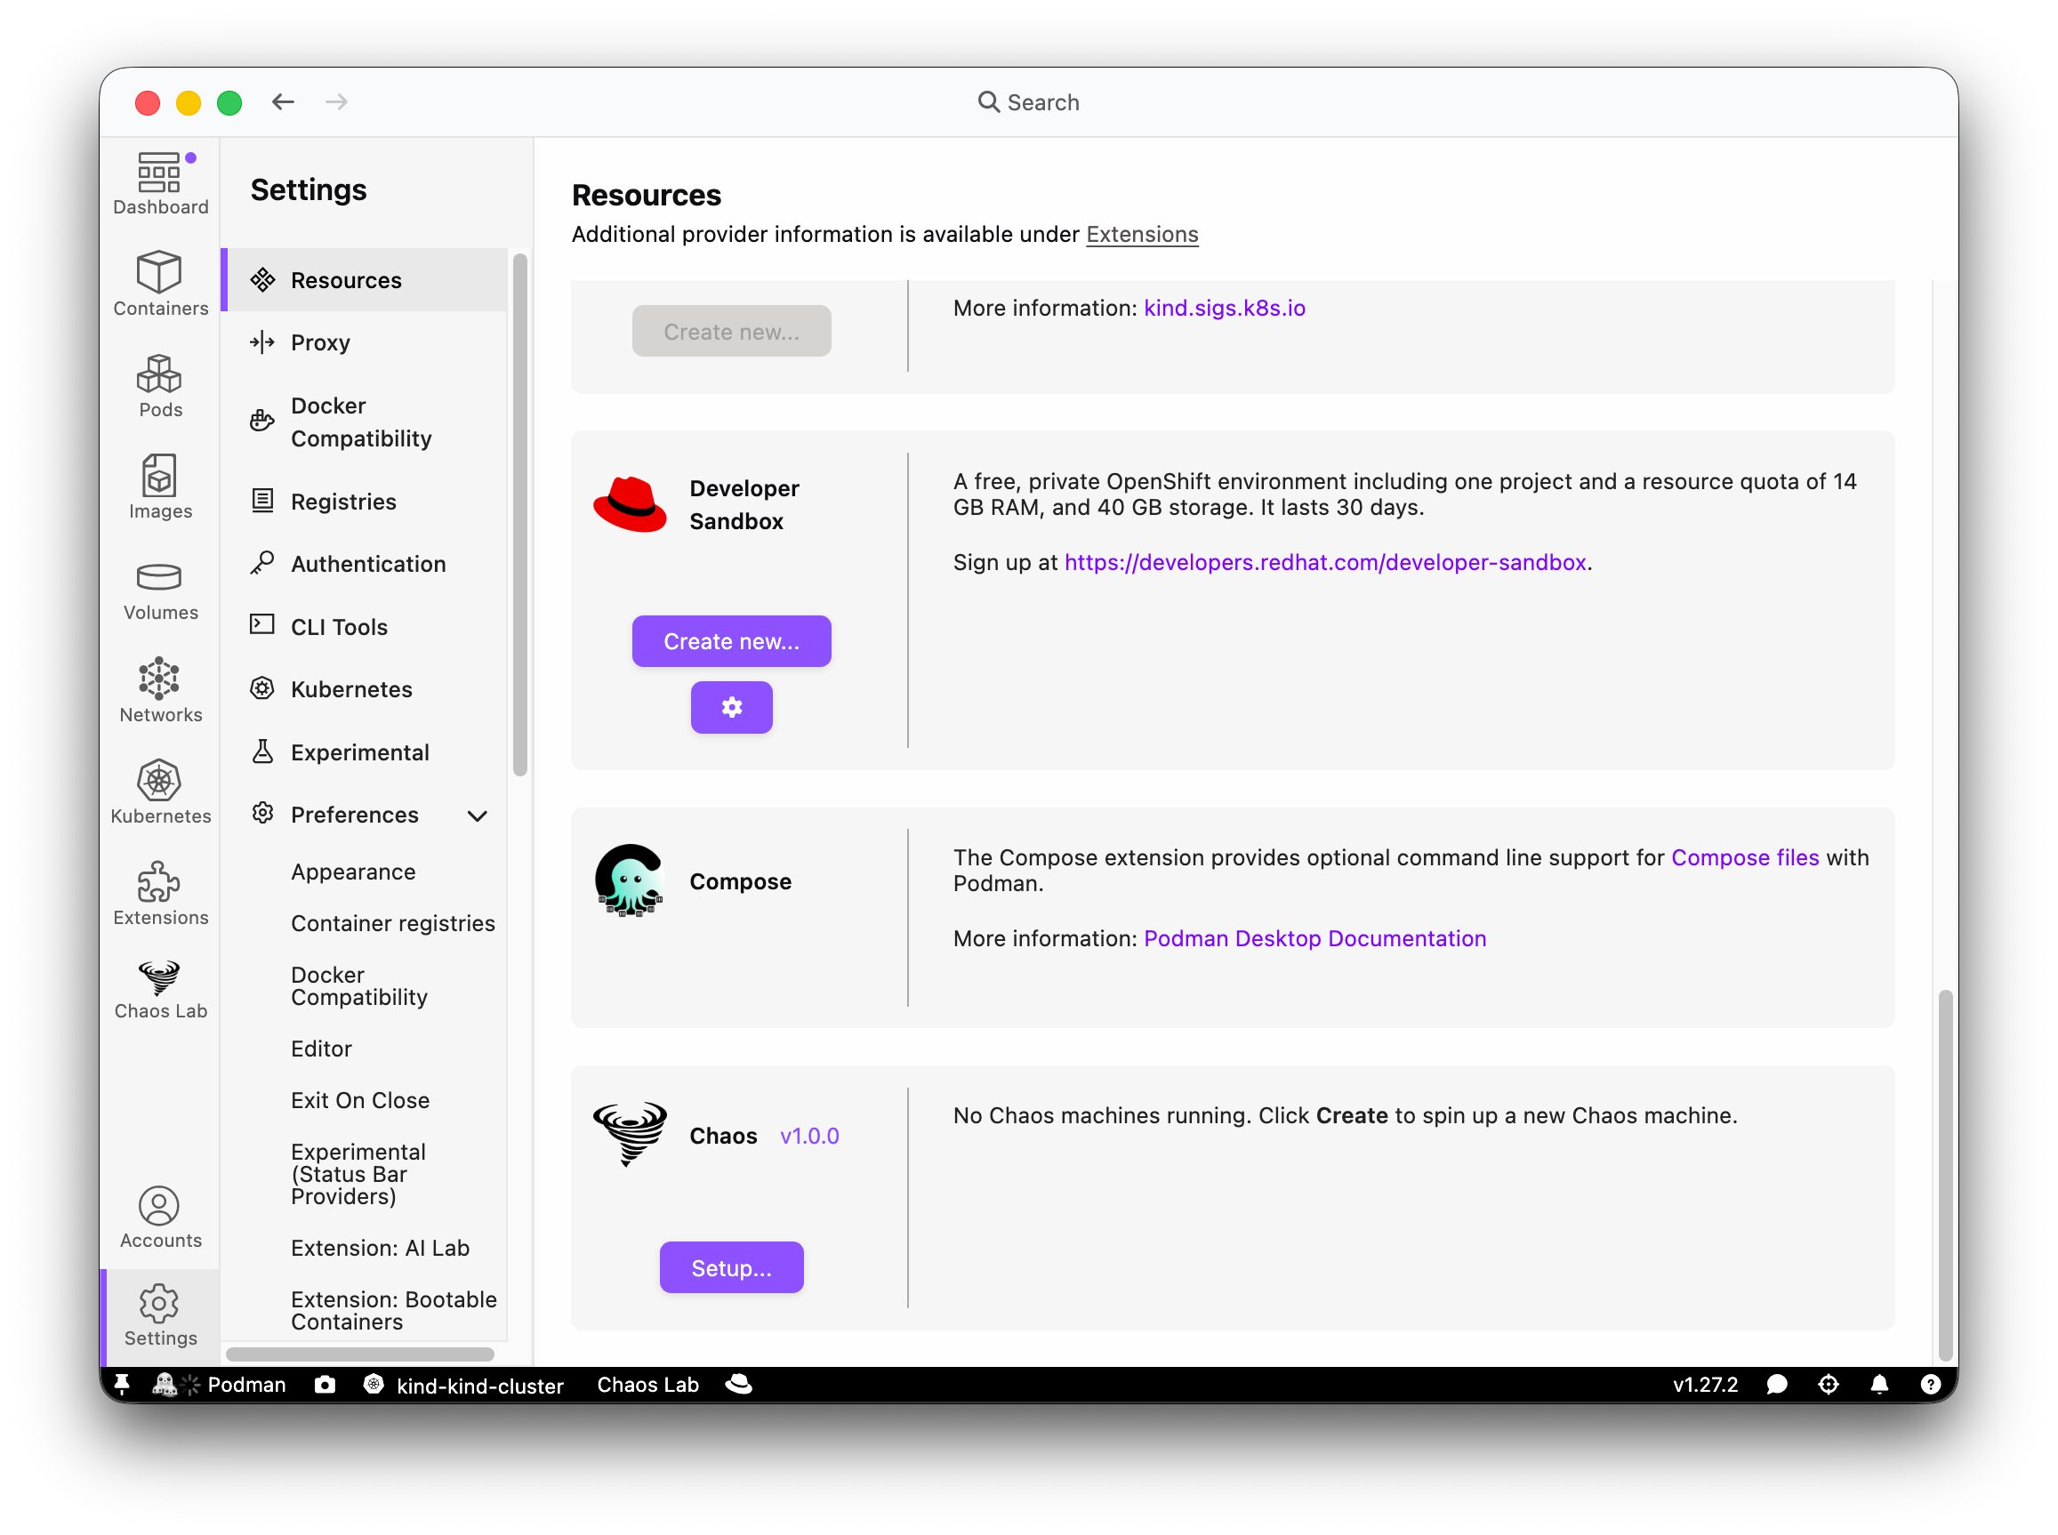Open notifications bell icon

tap(1878, 1385)
